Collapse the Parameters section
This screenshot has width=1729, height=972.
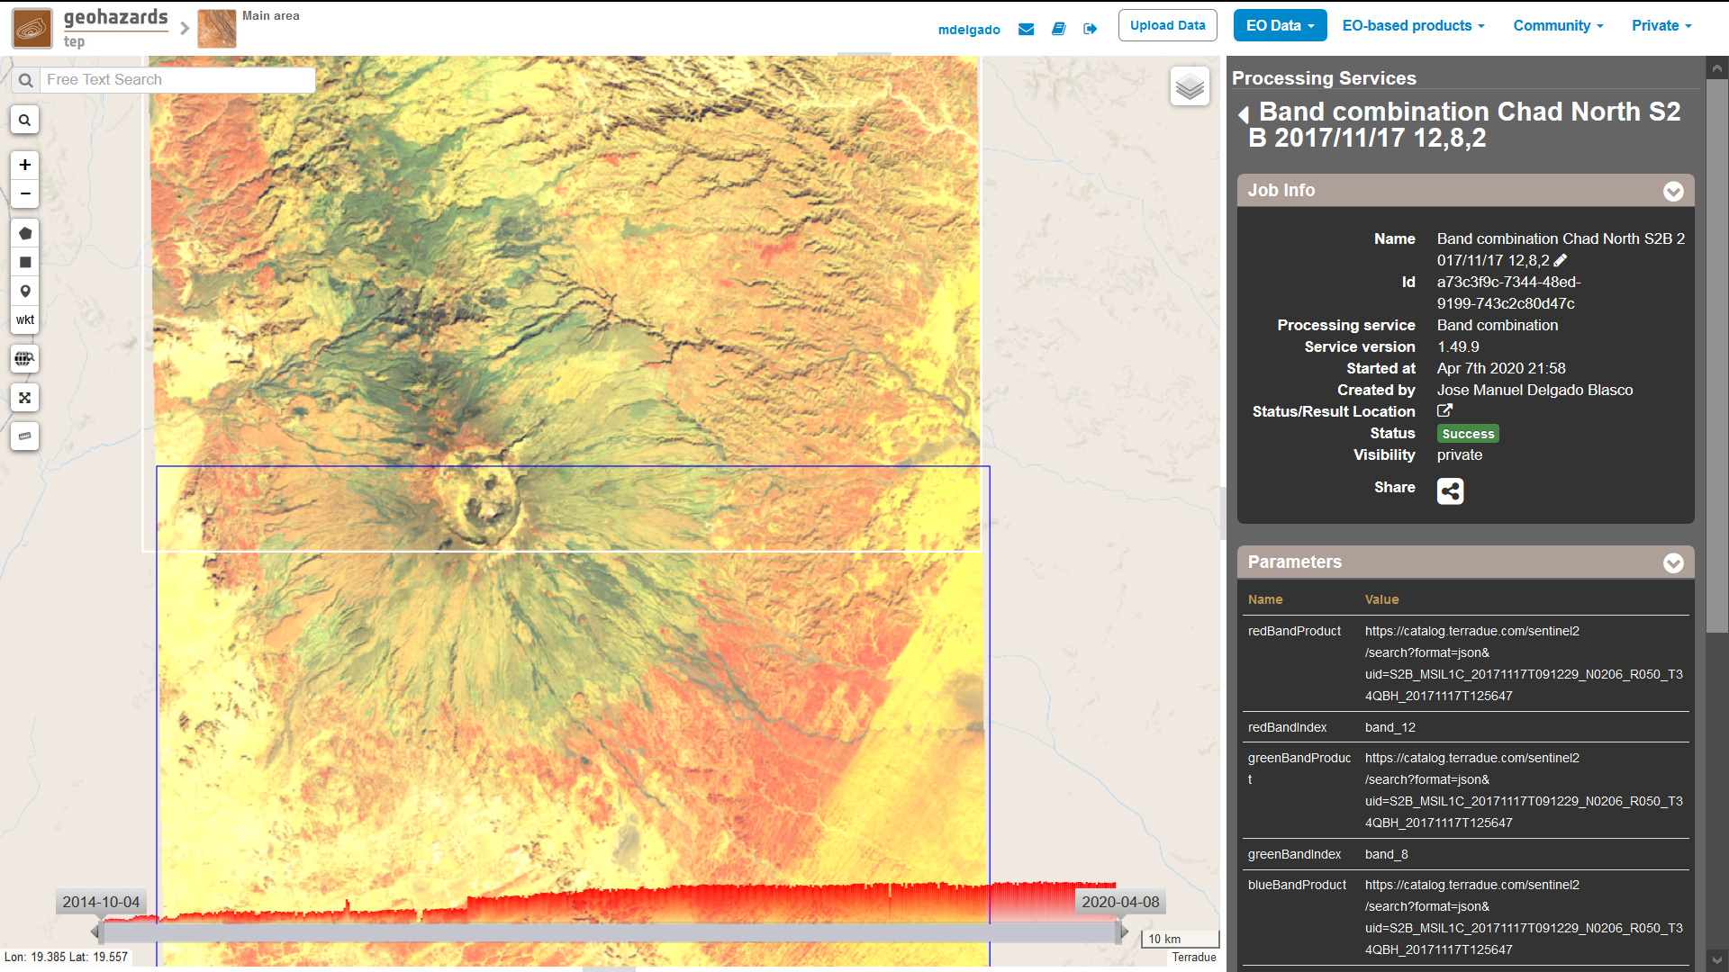point(1673,562)
